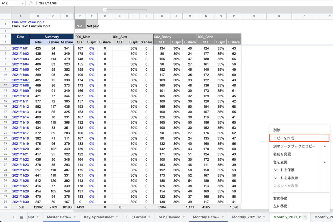
Task: Select the 4493 total cell
Action: [x=80, y=207]
